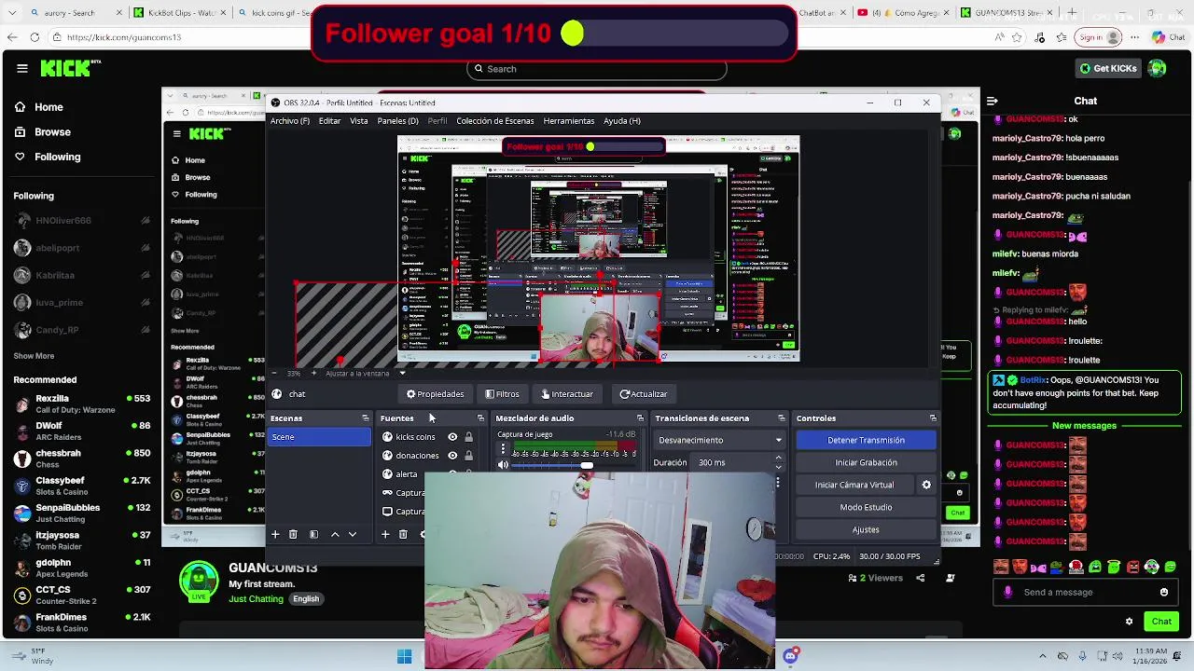Move scene up arrow

click(x=335, y=535)
